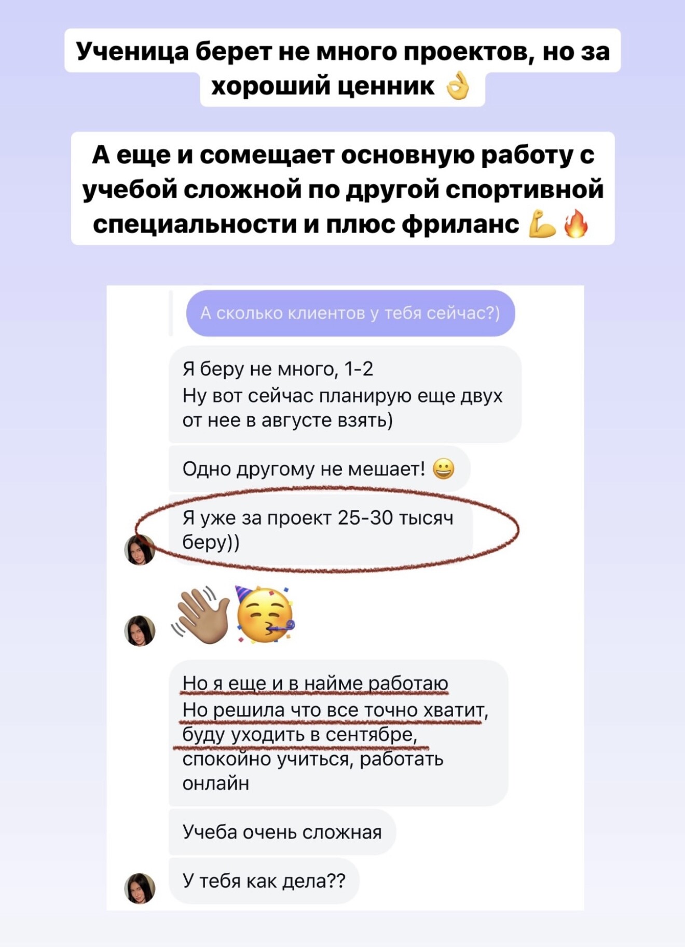
Task: Click the reply quote vertical bar
Action: pyautogui.click(x=171, y=313)
